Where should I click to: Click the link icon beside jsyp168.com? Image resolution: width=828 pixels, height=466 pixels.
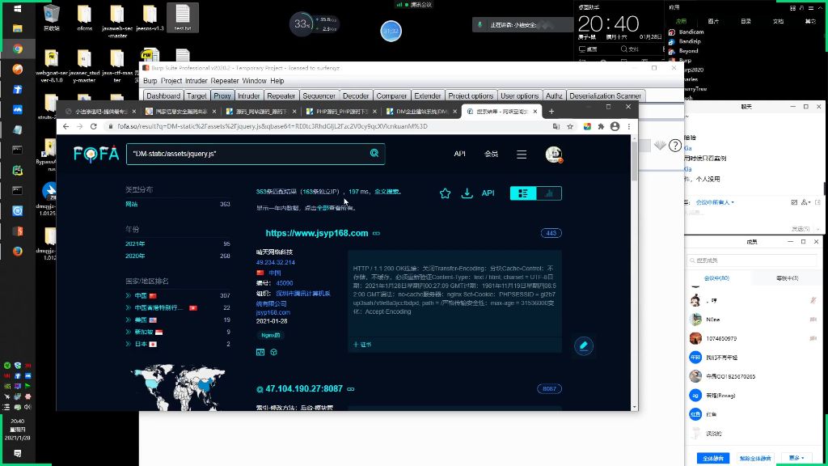tap(377, 233)
